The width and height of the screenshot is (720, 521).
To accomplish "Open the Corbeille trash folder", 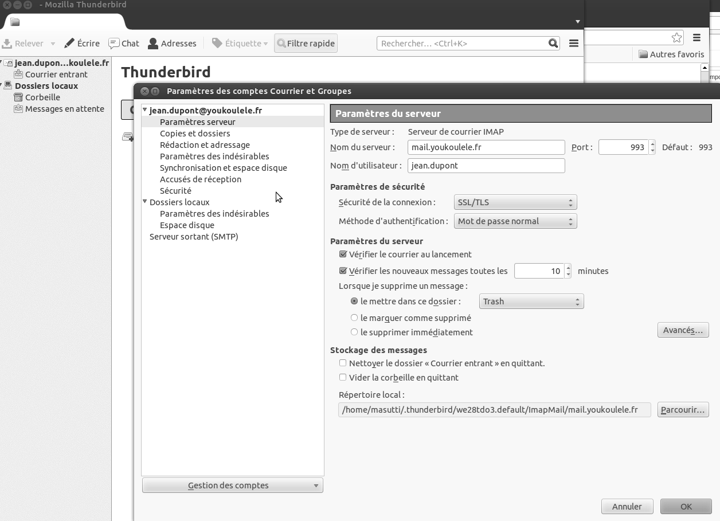I will 42,97.
